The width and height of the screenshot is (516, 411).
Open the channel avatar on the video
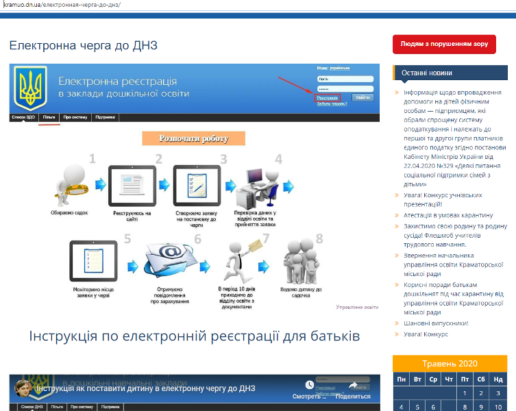(23, 388)
